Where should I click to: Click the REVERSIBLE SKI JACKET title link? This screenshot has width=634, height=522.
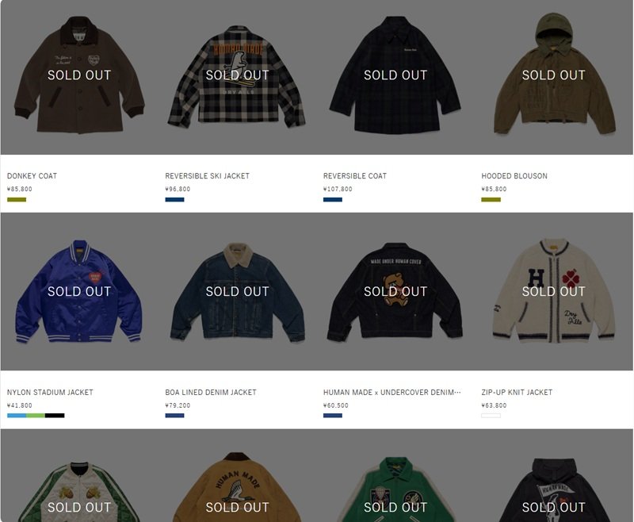pos(207,176)
